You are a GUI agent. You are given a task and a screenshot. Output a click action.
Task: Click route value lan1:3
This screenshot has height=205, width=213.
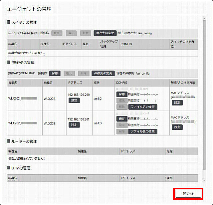tap(98, 123)
